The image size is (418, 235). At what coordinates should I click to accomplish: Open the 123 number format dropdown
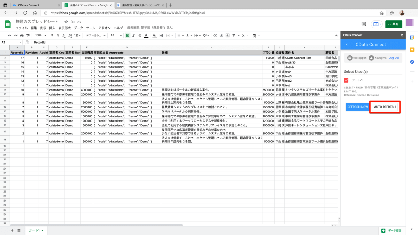pos(77,36)
